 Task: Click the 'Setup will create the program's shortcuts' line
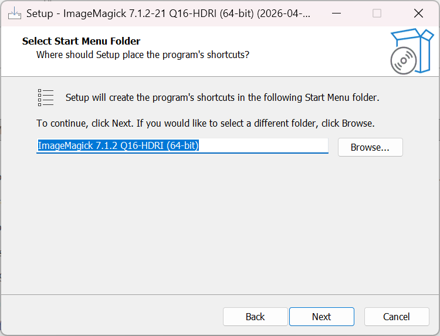coord(222,97)
